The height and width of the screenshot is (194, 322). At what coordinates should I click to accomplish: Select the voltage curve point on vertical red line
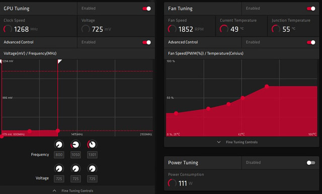[x=58, y=131]
